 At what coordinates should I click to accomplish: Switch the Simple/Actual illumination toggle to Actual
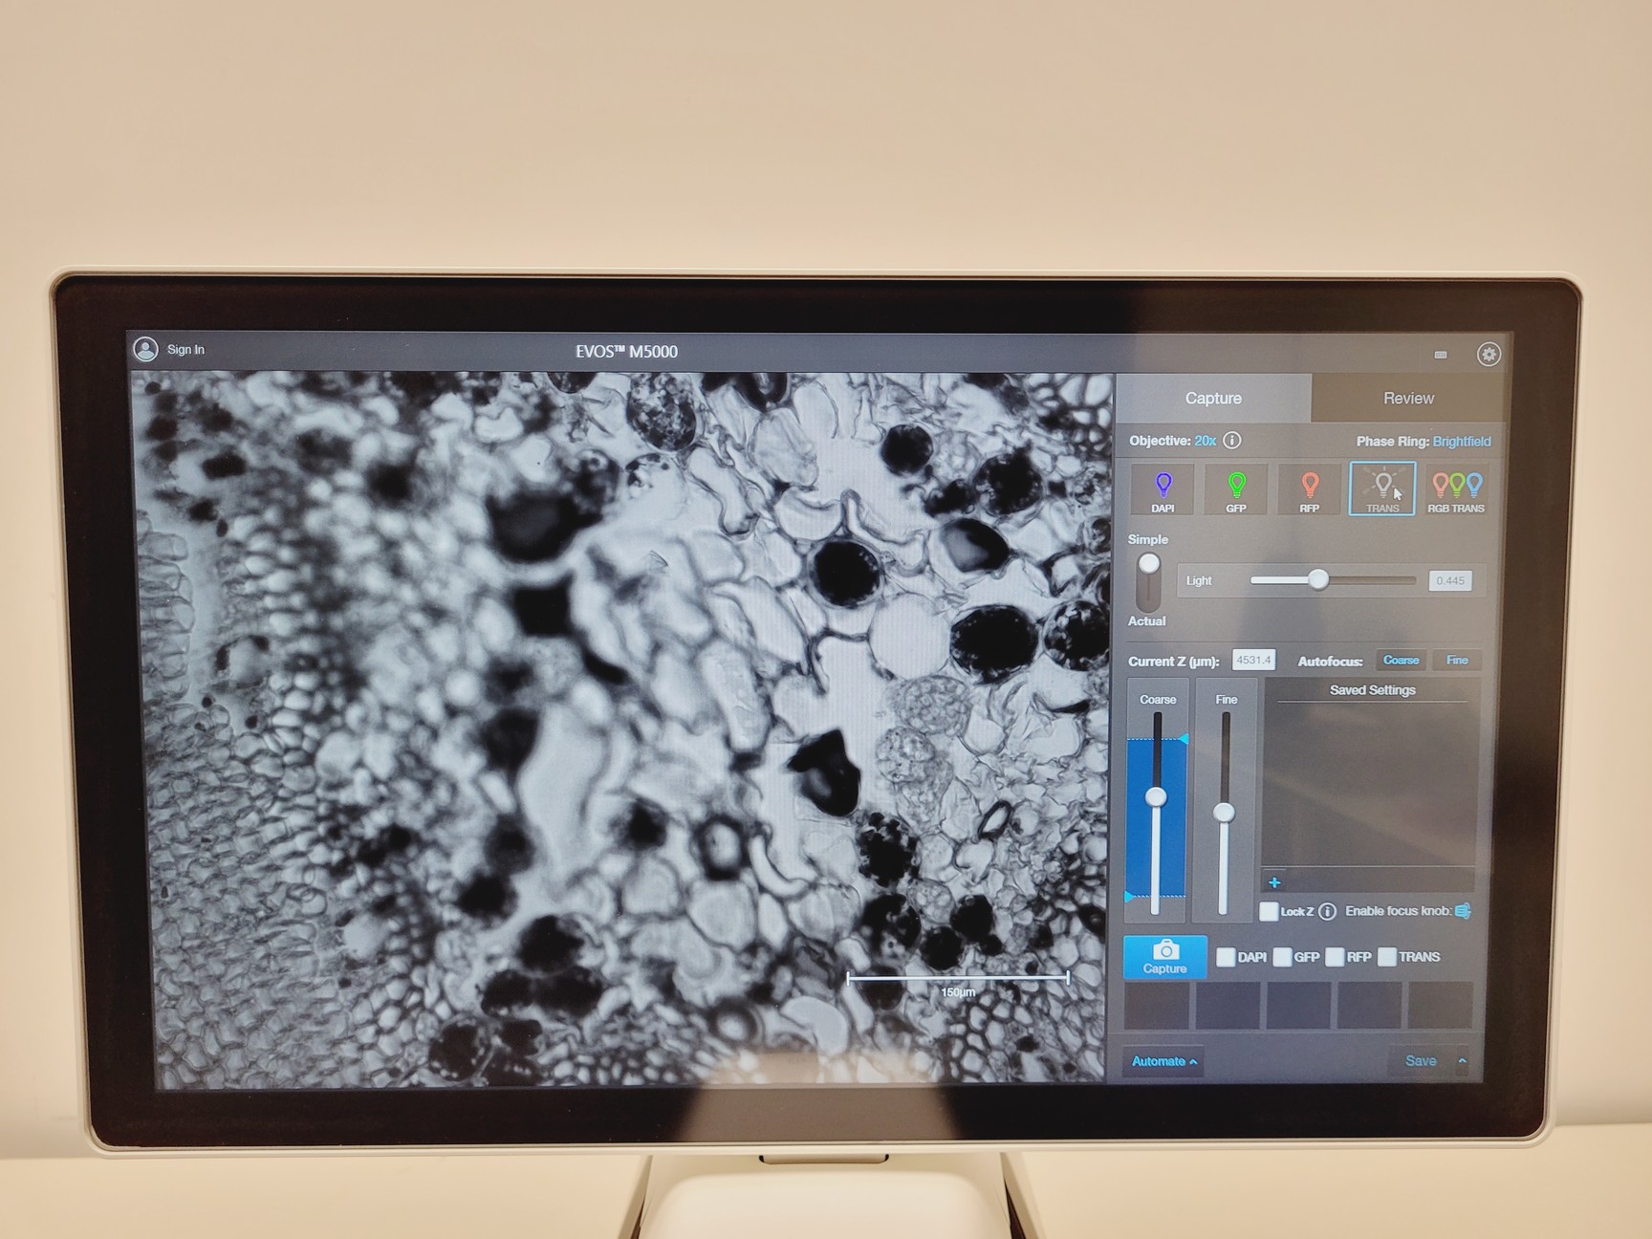tap(1147, 602)
